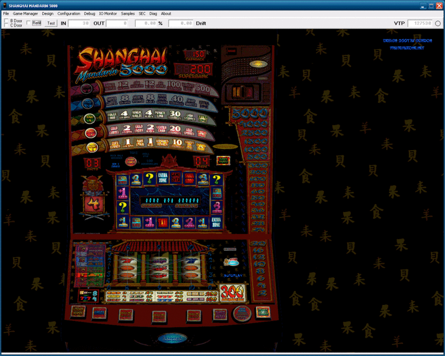Click the Shots counter display showing 03
The height and width of the screenshot is (356, 445).
92,162
